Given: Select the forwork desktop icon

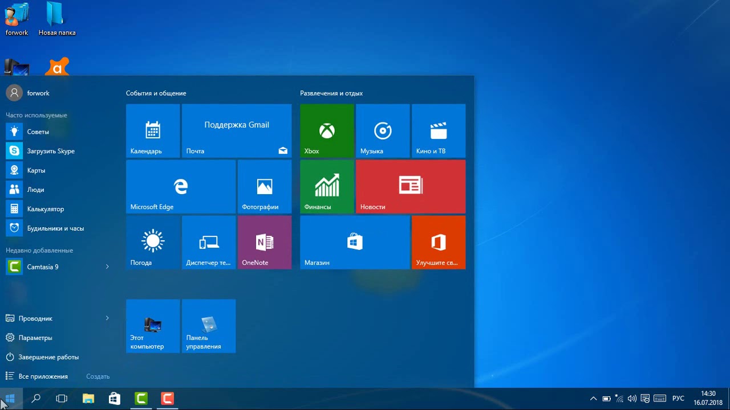Looking at the screenshot, I should 17,19.
